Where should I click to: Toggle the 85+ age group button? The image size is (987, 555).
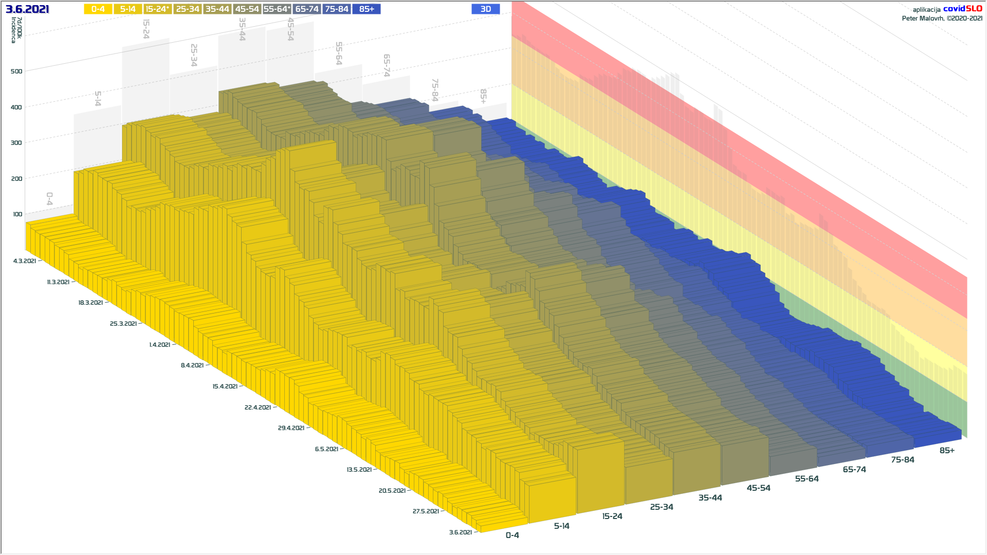coord(367,9)
